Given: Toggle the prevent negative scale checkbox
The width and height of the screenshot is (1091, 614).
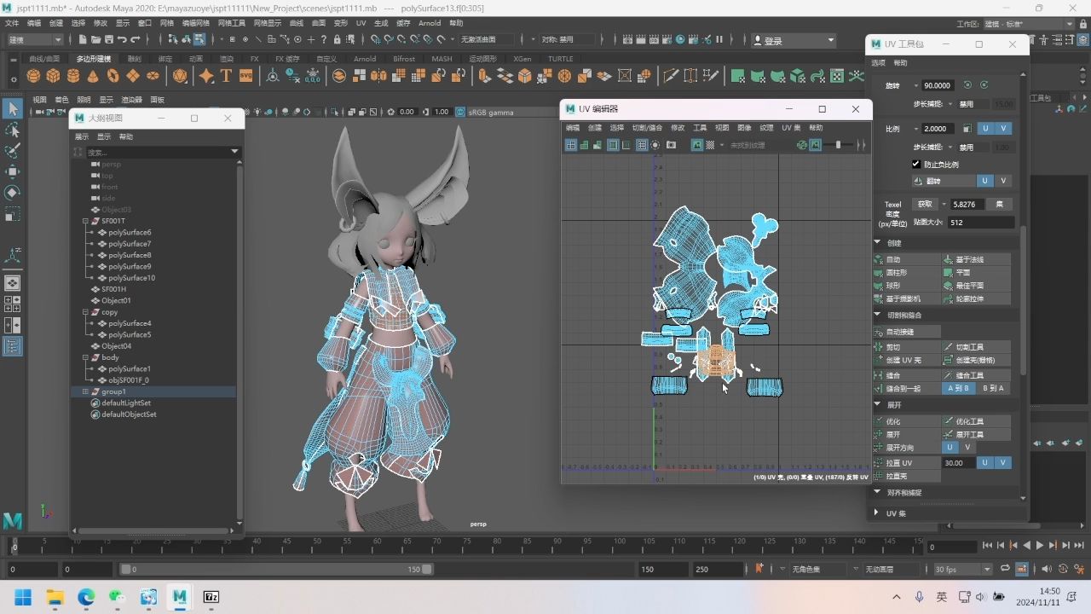Looking at the screenshot, I should point(916,165).
